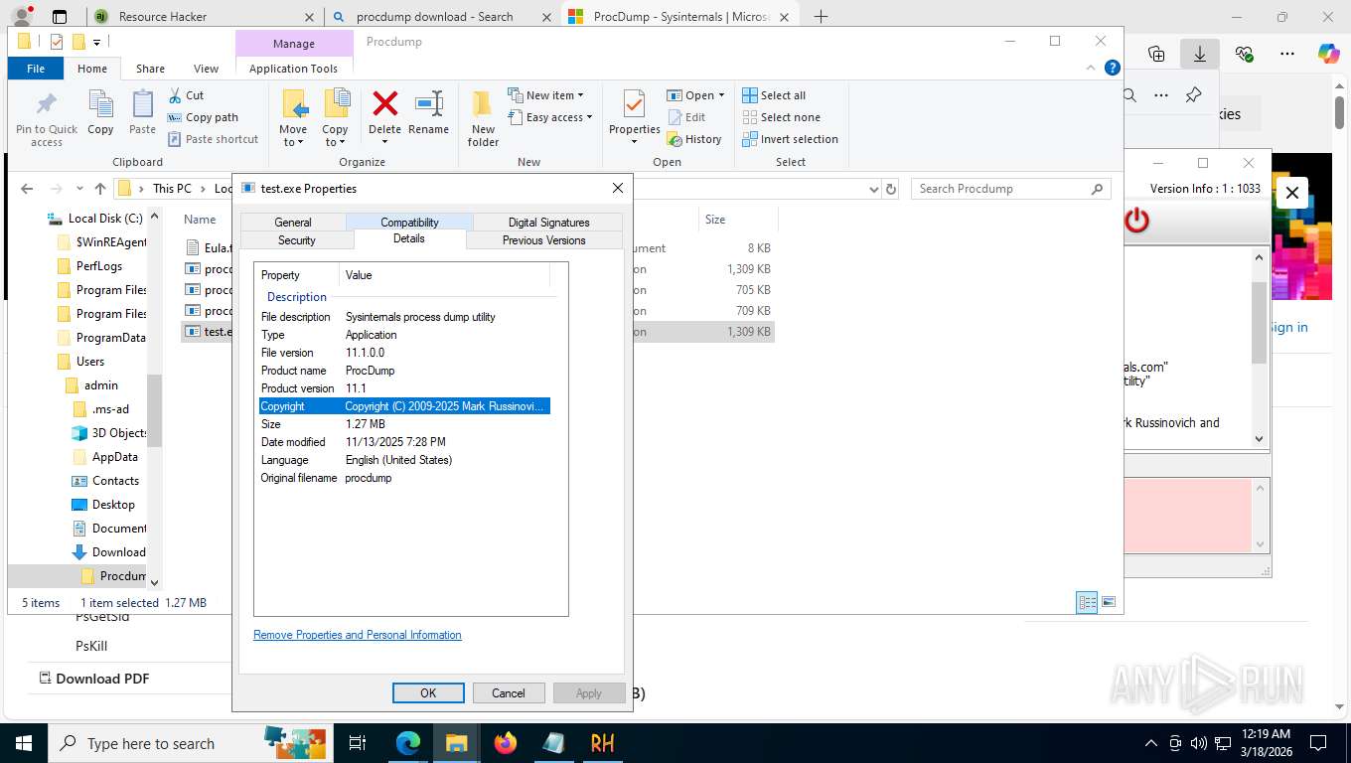Open Firefox from the taskbar
The width and height of the screenshot is (1351, 763).
pyautogui.click(x=506, y=743)
